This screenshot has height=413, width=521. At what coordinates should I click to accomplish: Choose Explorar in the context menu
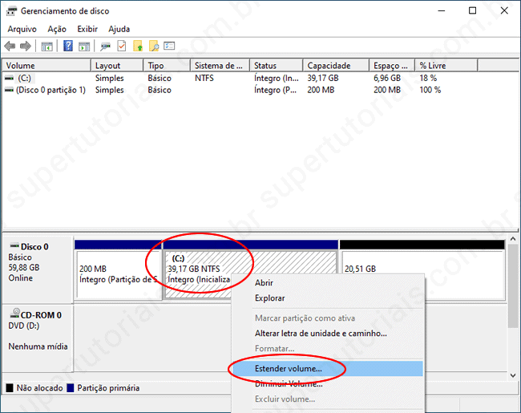click(x=327, y=298)
